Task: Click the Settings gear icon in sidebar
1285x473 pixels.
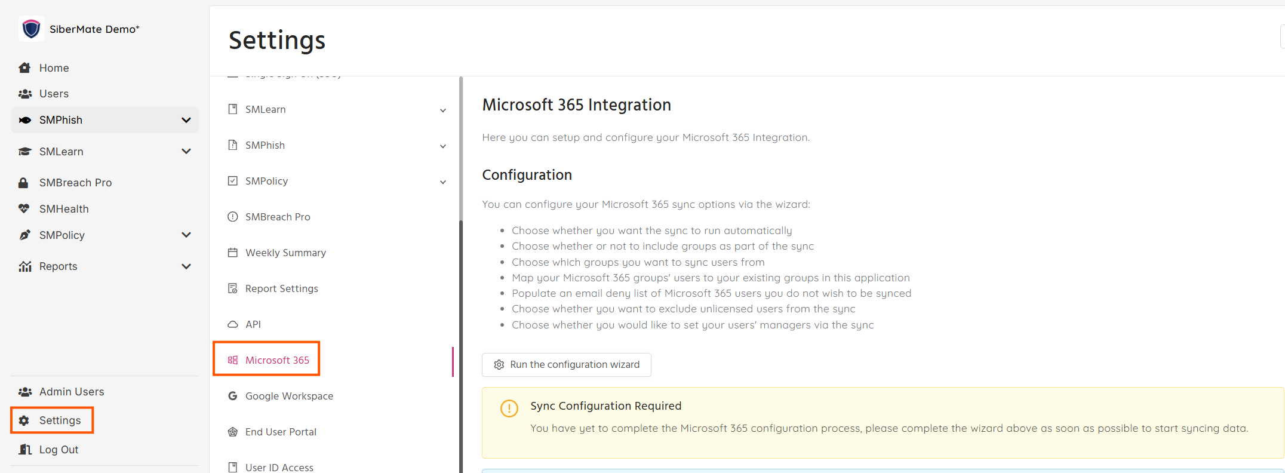Action: [x=24, y=420]
